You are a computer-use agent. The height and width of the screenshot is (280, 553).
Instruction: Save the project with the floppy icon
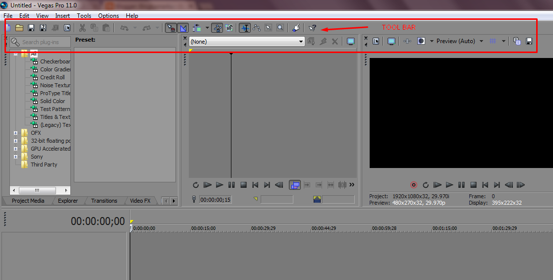(x=31, y=28)
